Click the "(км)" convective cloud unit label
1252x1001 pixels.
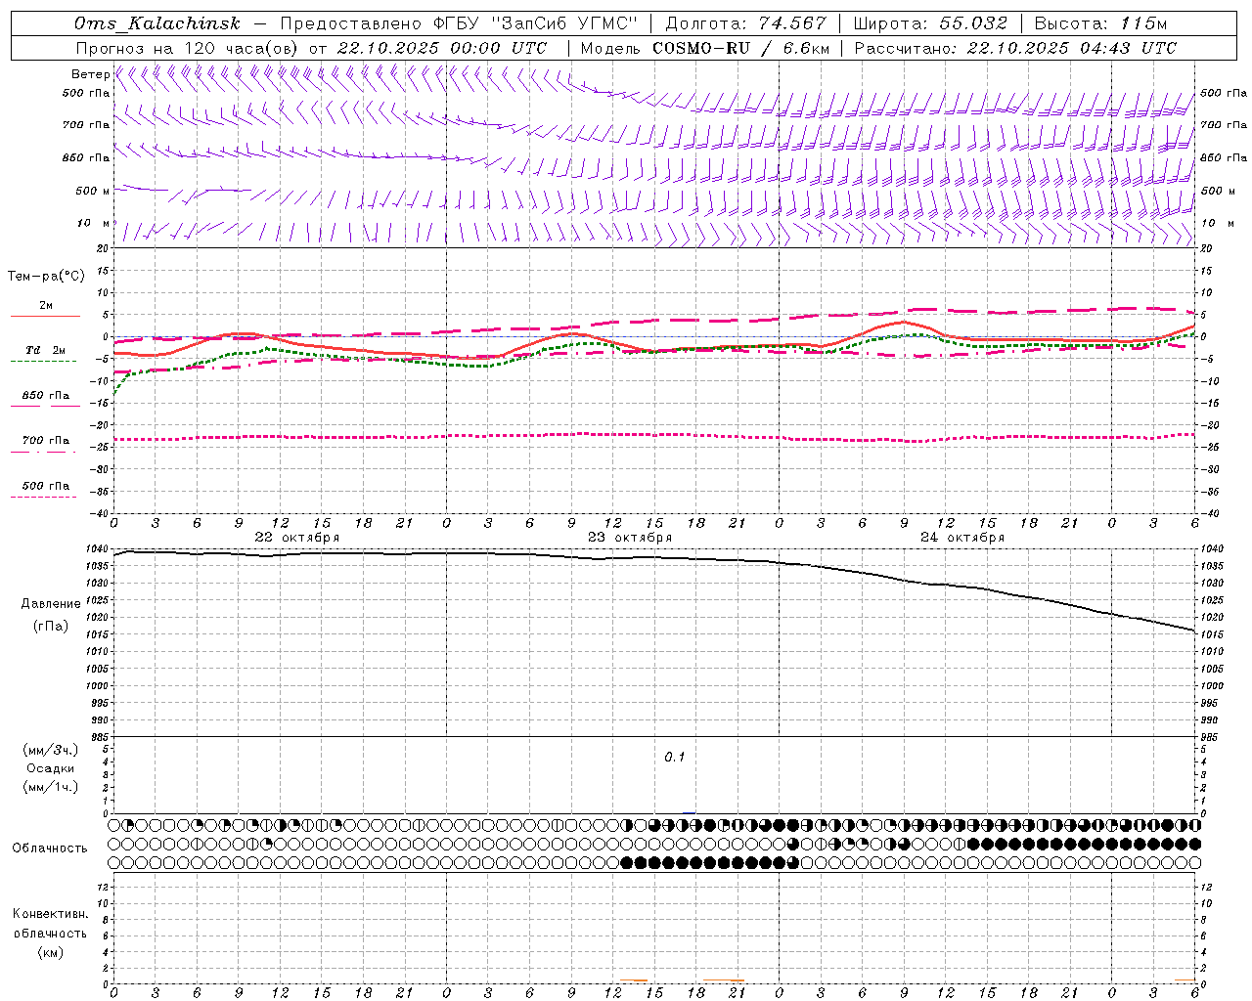(x=51, y=952)
